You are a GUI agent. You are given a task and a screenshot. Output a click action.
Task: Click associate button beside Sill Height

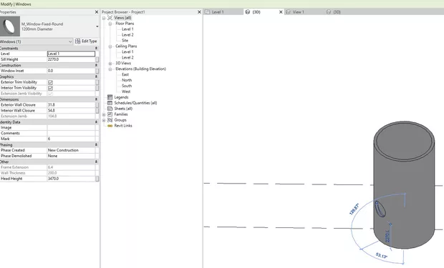pos(97,59)
